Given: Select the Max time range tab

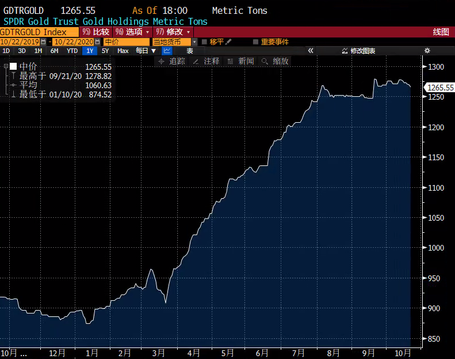Looking at the screenshot, I should [123, 51].
